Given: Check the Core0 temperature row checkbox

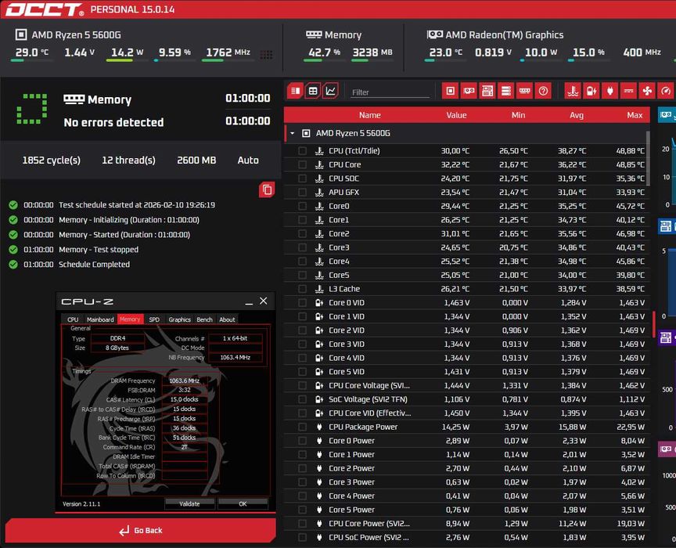Looking at the screenshot, I should pos(302,206).
